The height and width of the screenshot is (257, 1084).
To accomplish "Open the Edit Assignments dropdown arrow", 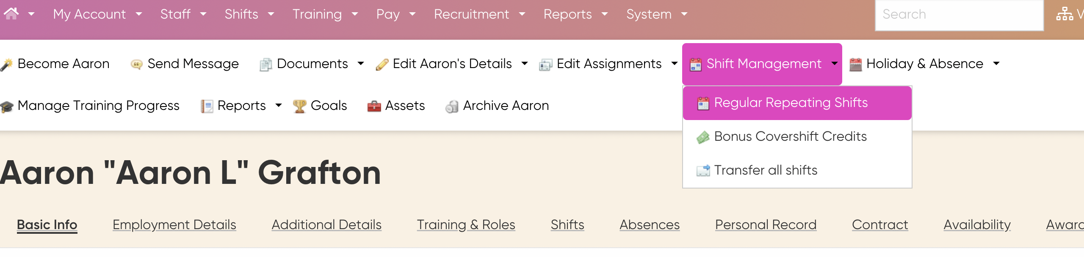I will pos(675,64).
